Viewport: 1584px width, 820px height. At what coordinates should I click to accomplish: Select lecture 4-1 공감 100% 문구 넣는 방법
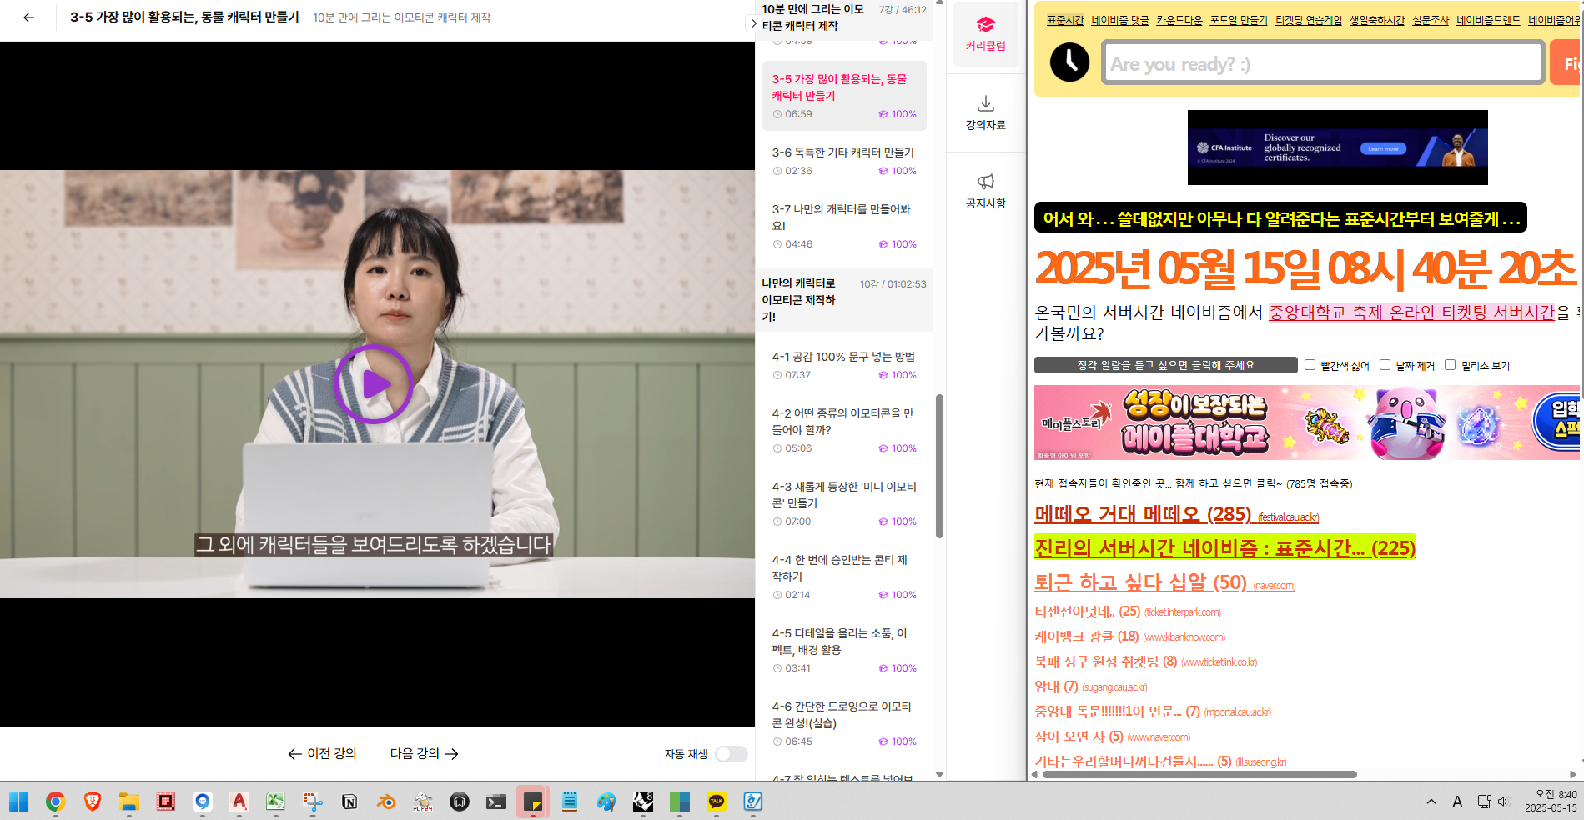coord(844,365)
